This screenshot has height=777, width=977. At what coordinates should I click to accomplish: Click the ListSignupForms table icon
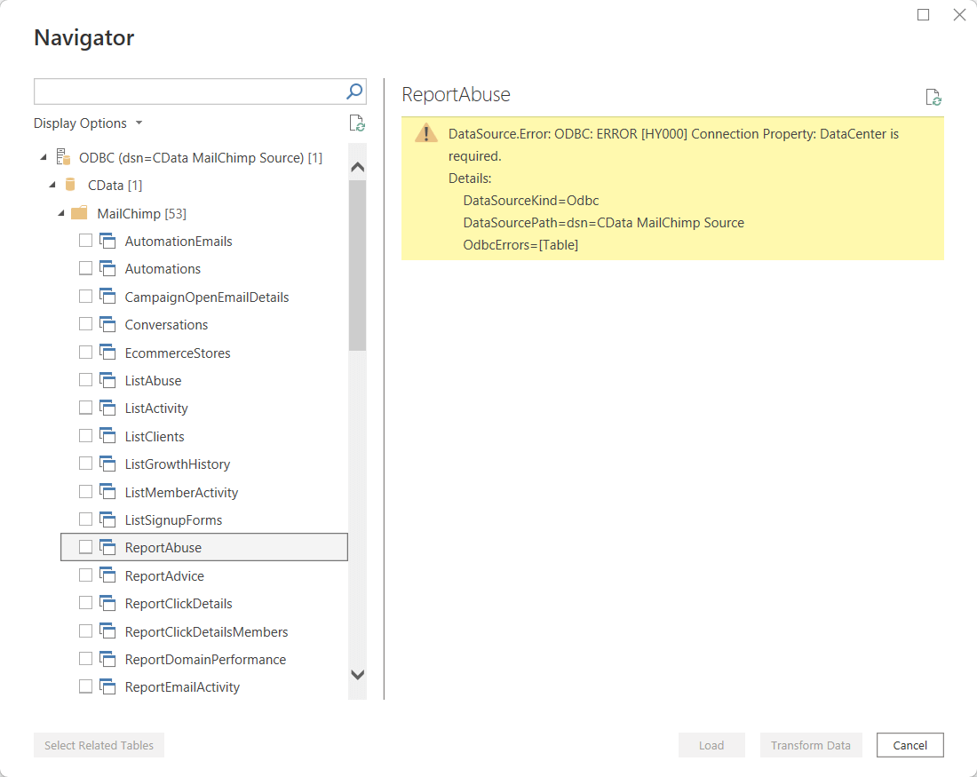pyautogui.click(x=107, y=519)
